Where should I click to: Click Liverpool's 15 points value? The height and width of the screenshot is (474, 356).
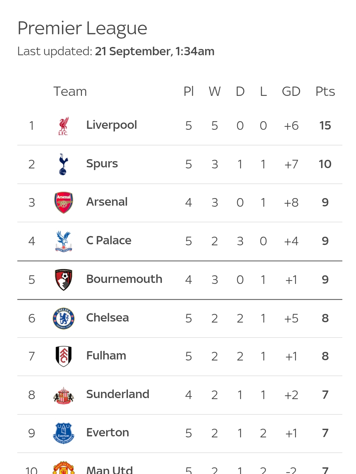325,125
